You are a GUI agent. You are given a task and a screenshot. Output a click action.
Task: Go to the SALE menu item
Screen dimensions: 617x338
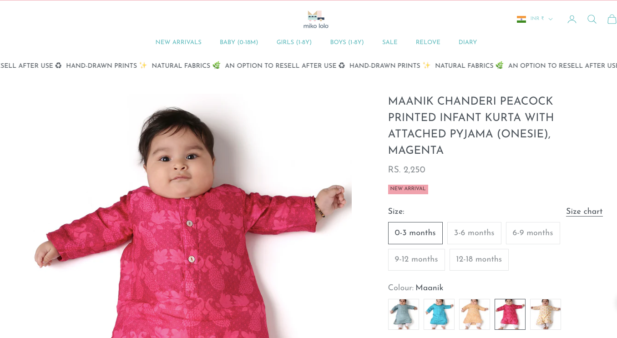click(x=390, y=42)
